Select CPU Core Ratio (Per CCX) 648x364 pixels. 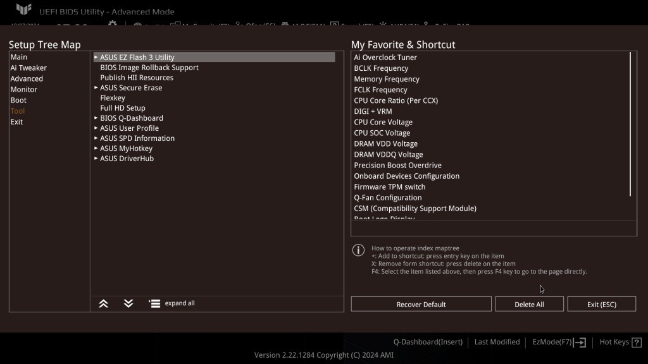[396, 100]
